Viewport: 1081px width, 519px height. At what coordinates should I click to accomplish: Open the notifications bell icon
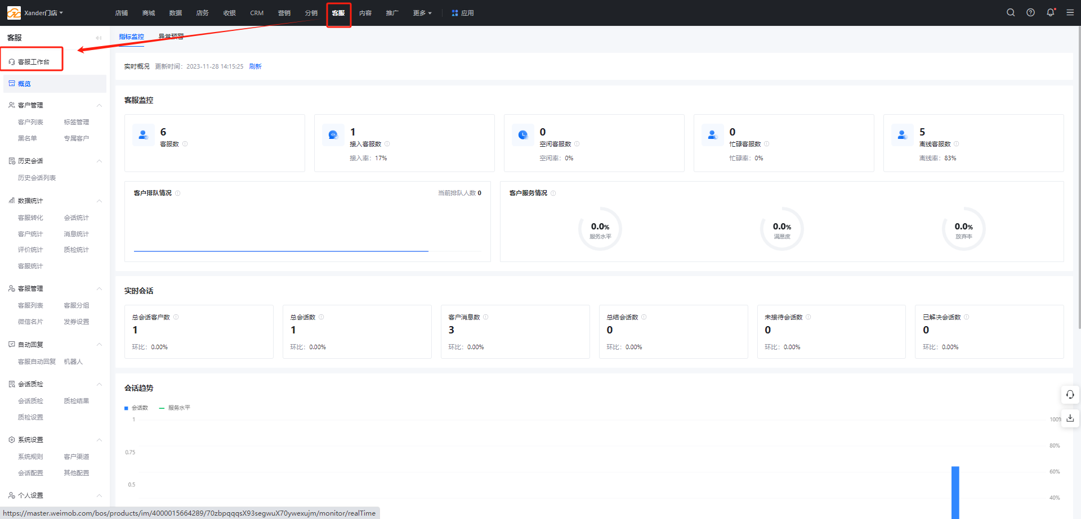coord(1051,12)
